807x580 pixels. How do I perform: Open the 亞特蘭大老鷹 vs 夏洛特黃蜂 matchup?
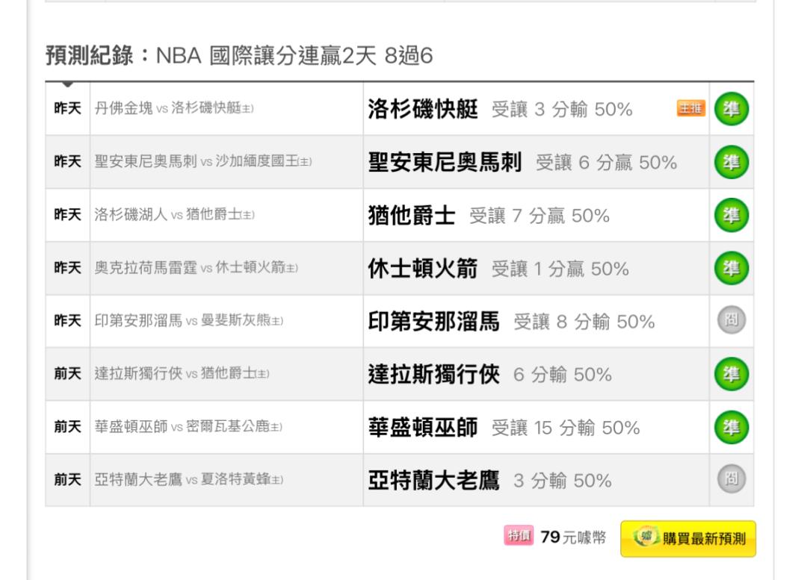click(x=189, y=479)
